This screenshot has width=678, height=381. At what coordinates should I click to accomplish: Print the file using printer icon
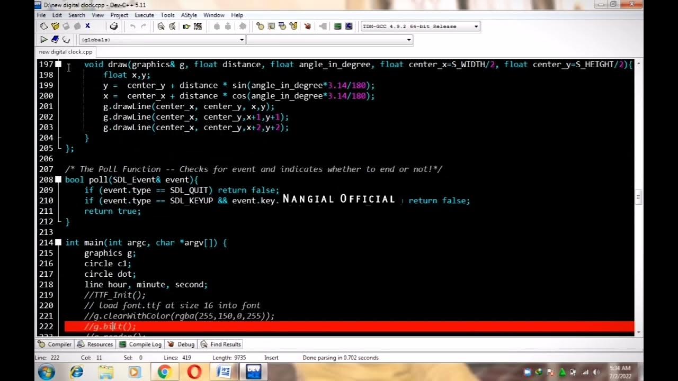click(x=113, y=26)
